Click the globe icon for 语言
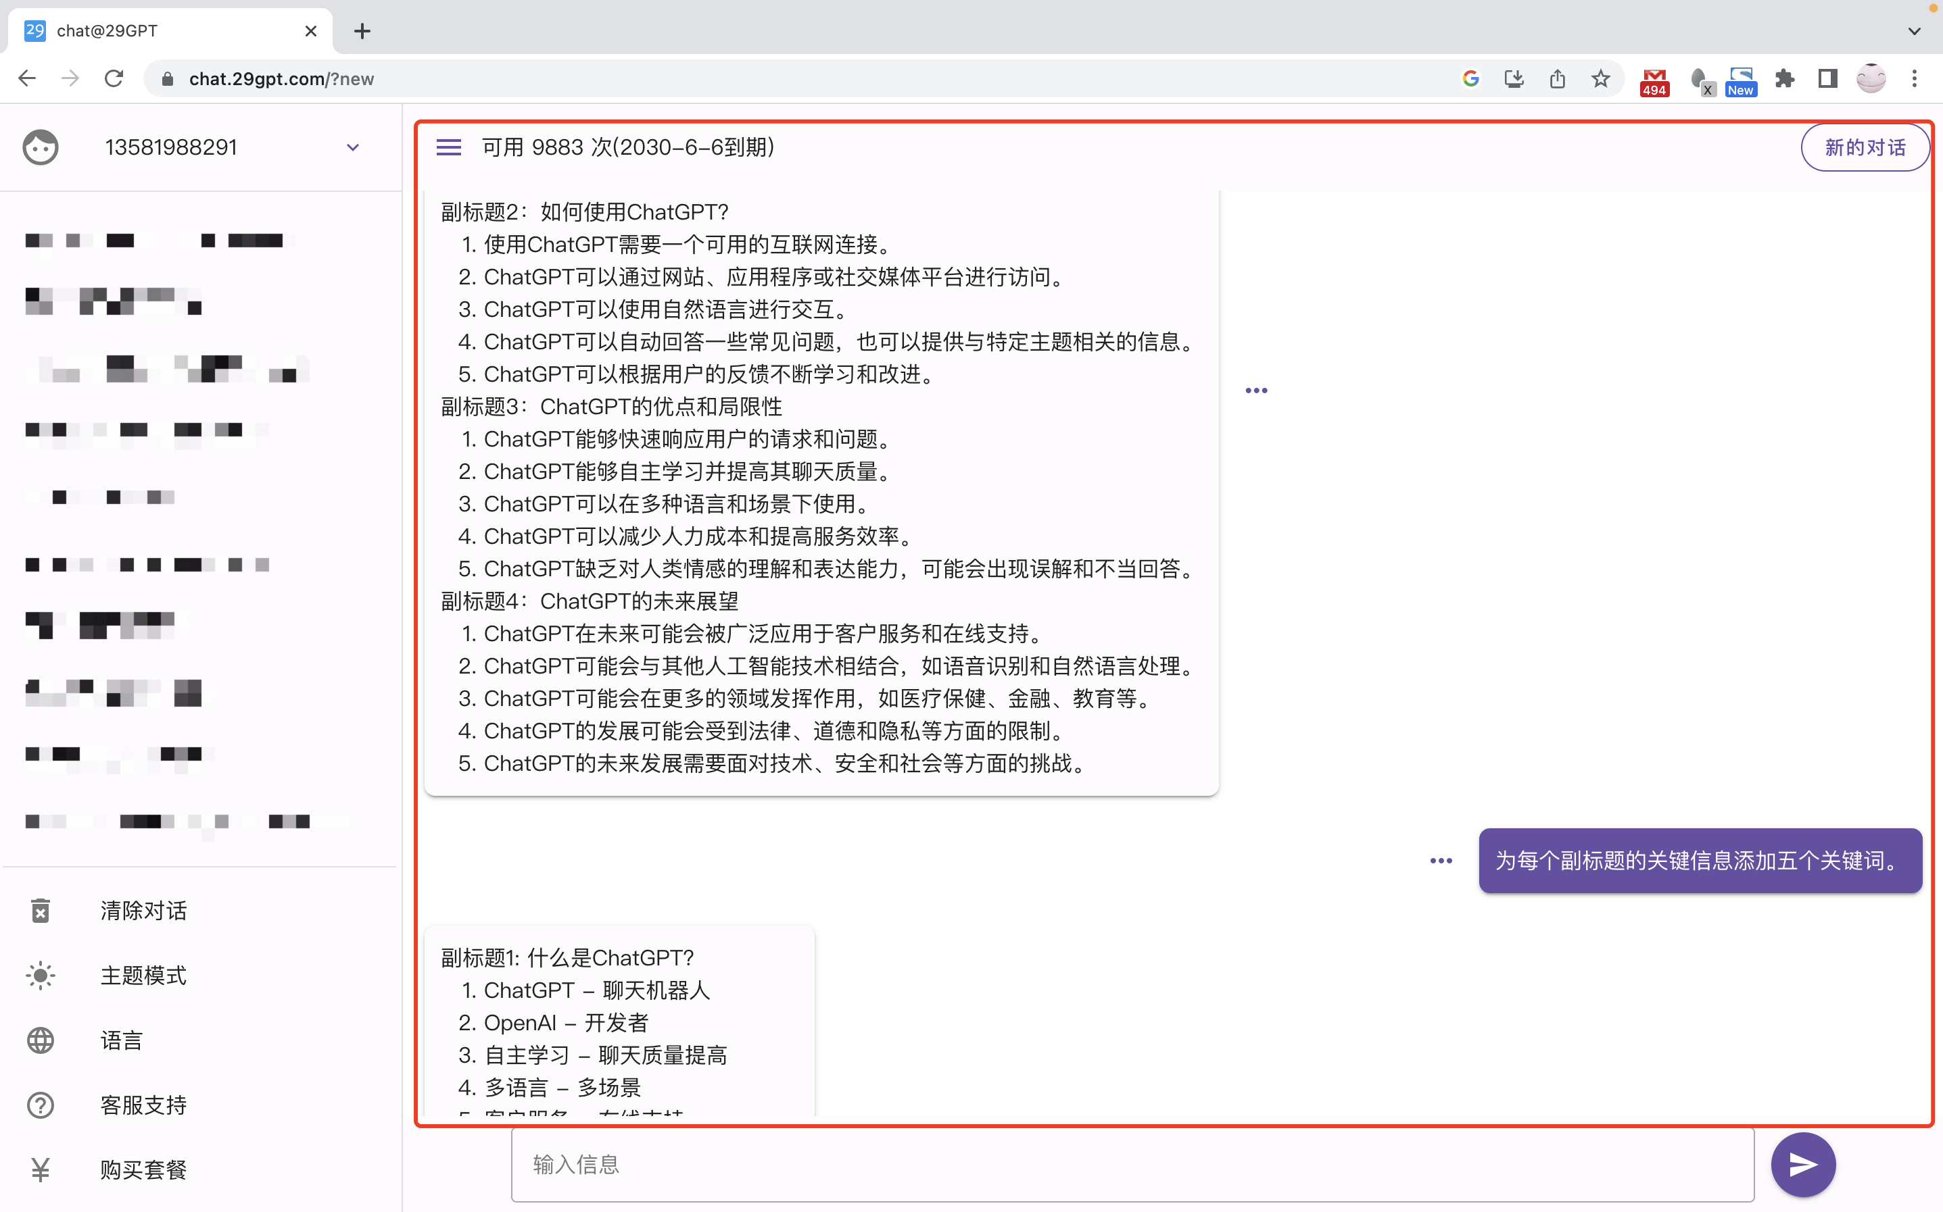Screen dimensions: 1943x1212 [x=40, y=1040]
